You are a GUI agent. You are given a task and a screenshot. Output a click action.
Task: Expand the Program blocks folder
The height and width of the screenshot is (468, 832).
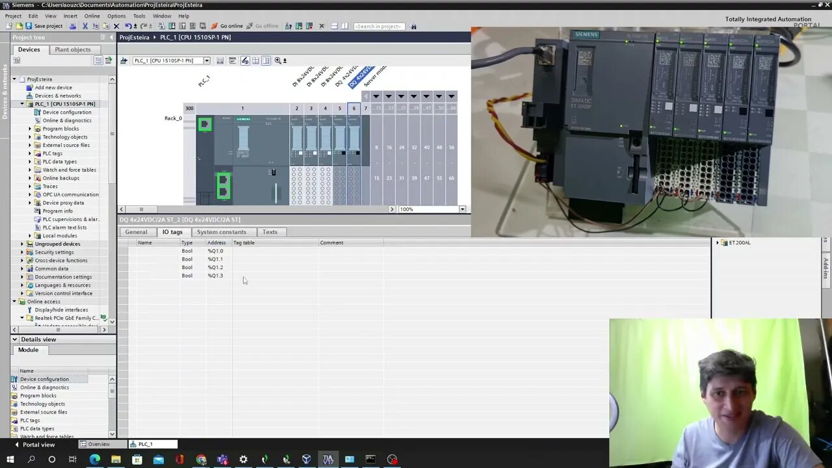click(30, 129)
